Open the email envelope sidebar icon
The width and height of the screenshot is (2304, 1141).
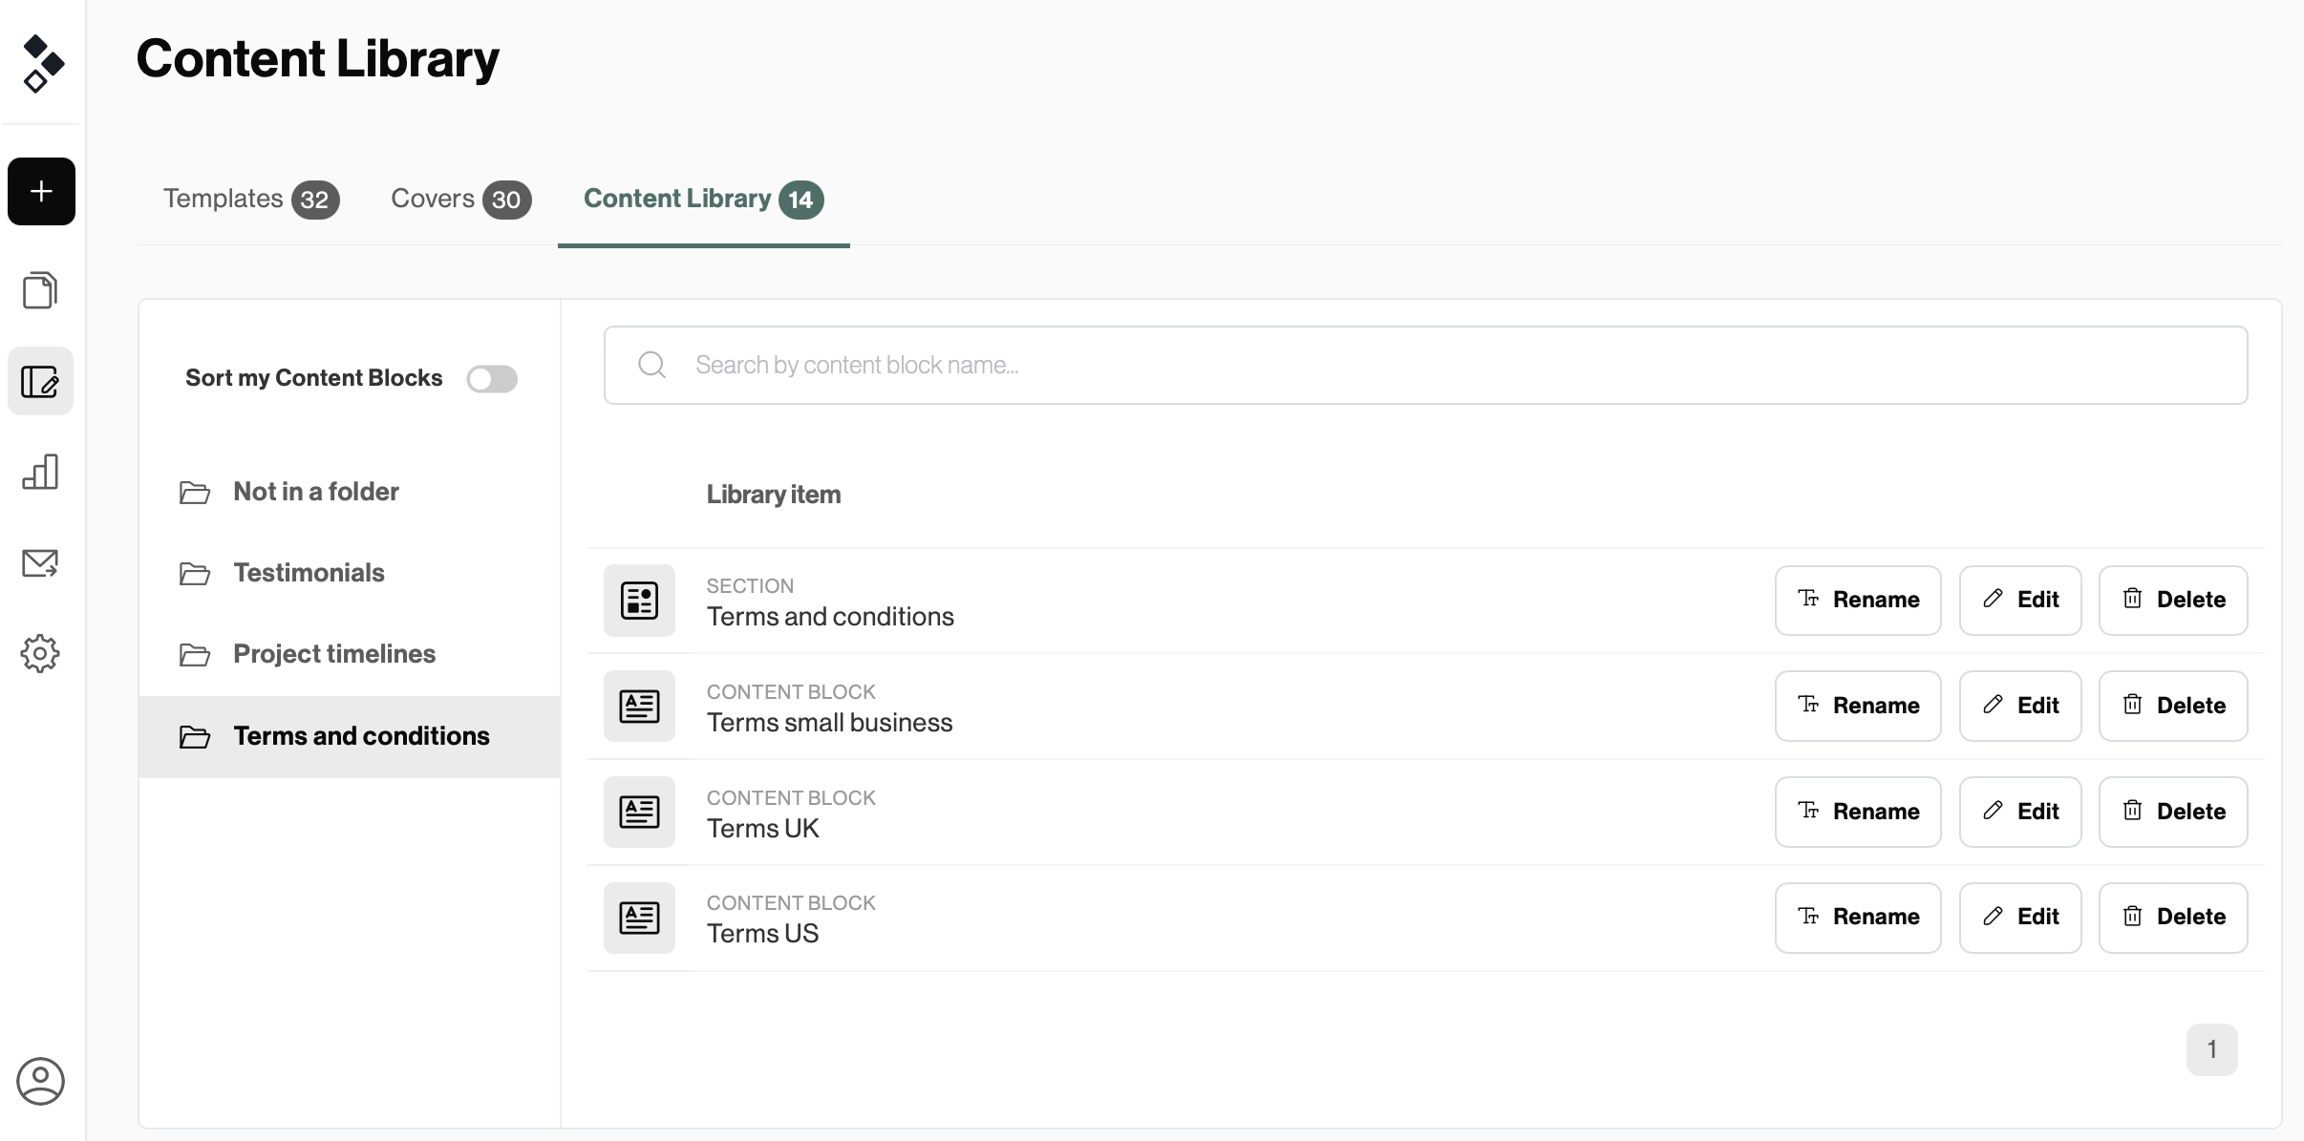click(40, 563)
